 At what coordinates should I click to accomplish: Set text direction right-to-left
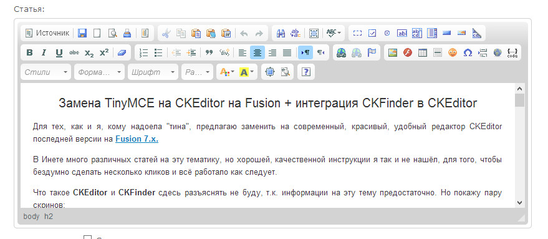320,52
